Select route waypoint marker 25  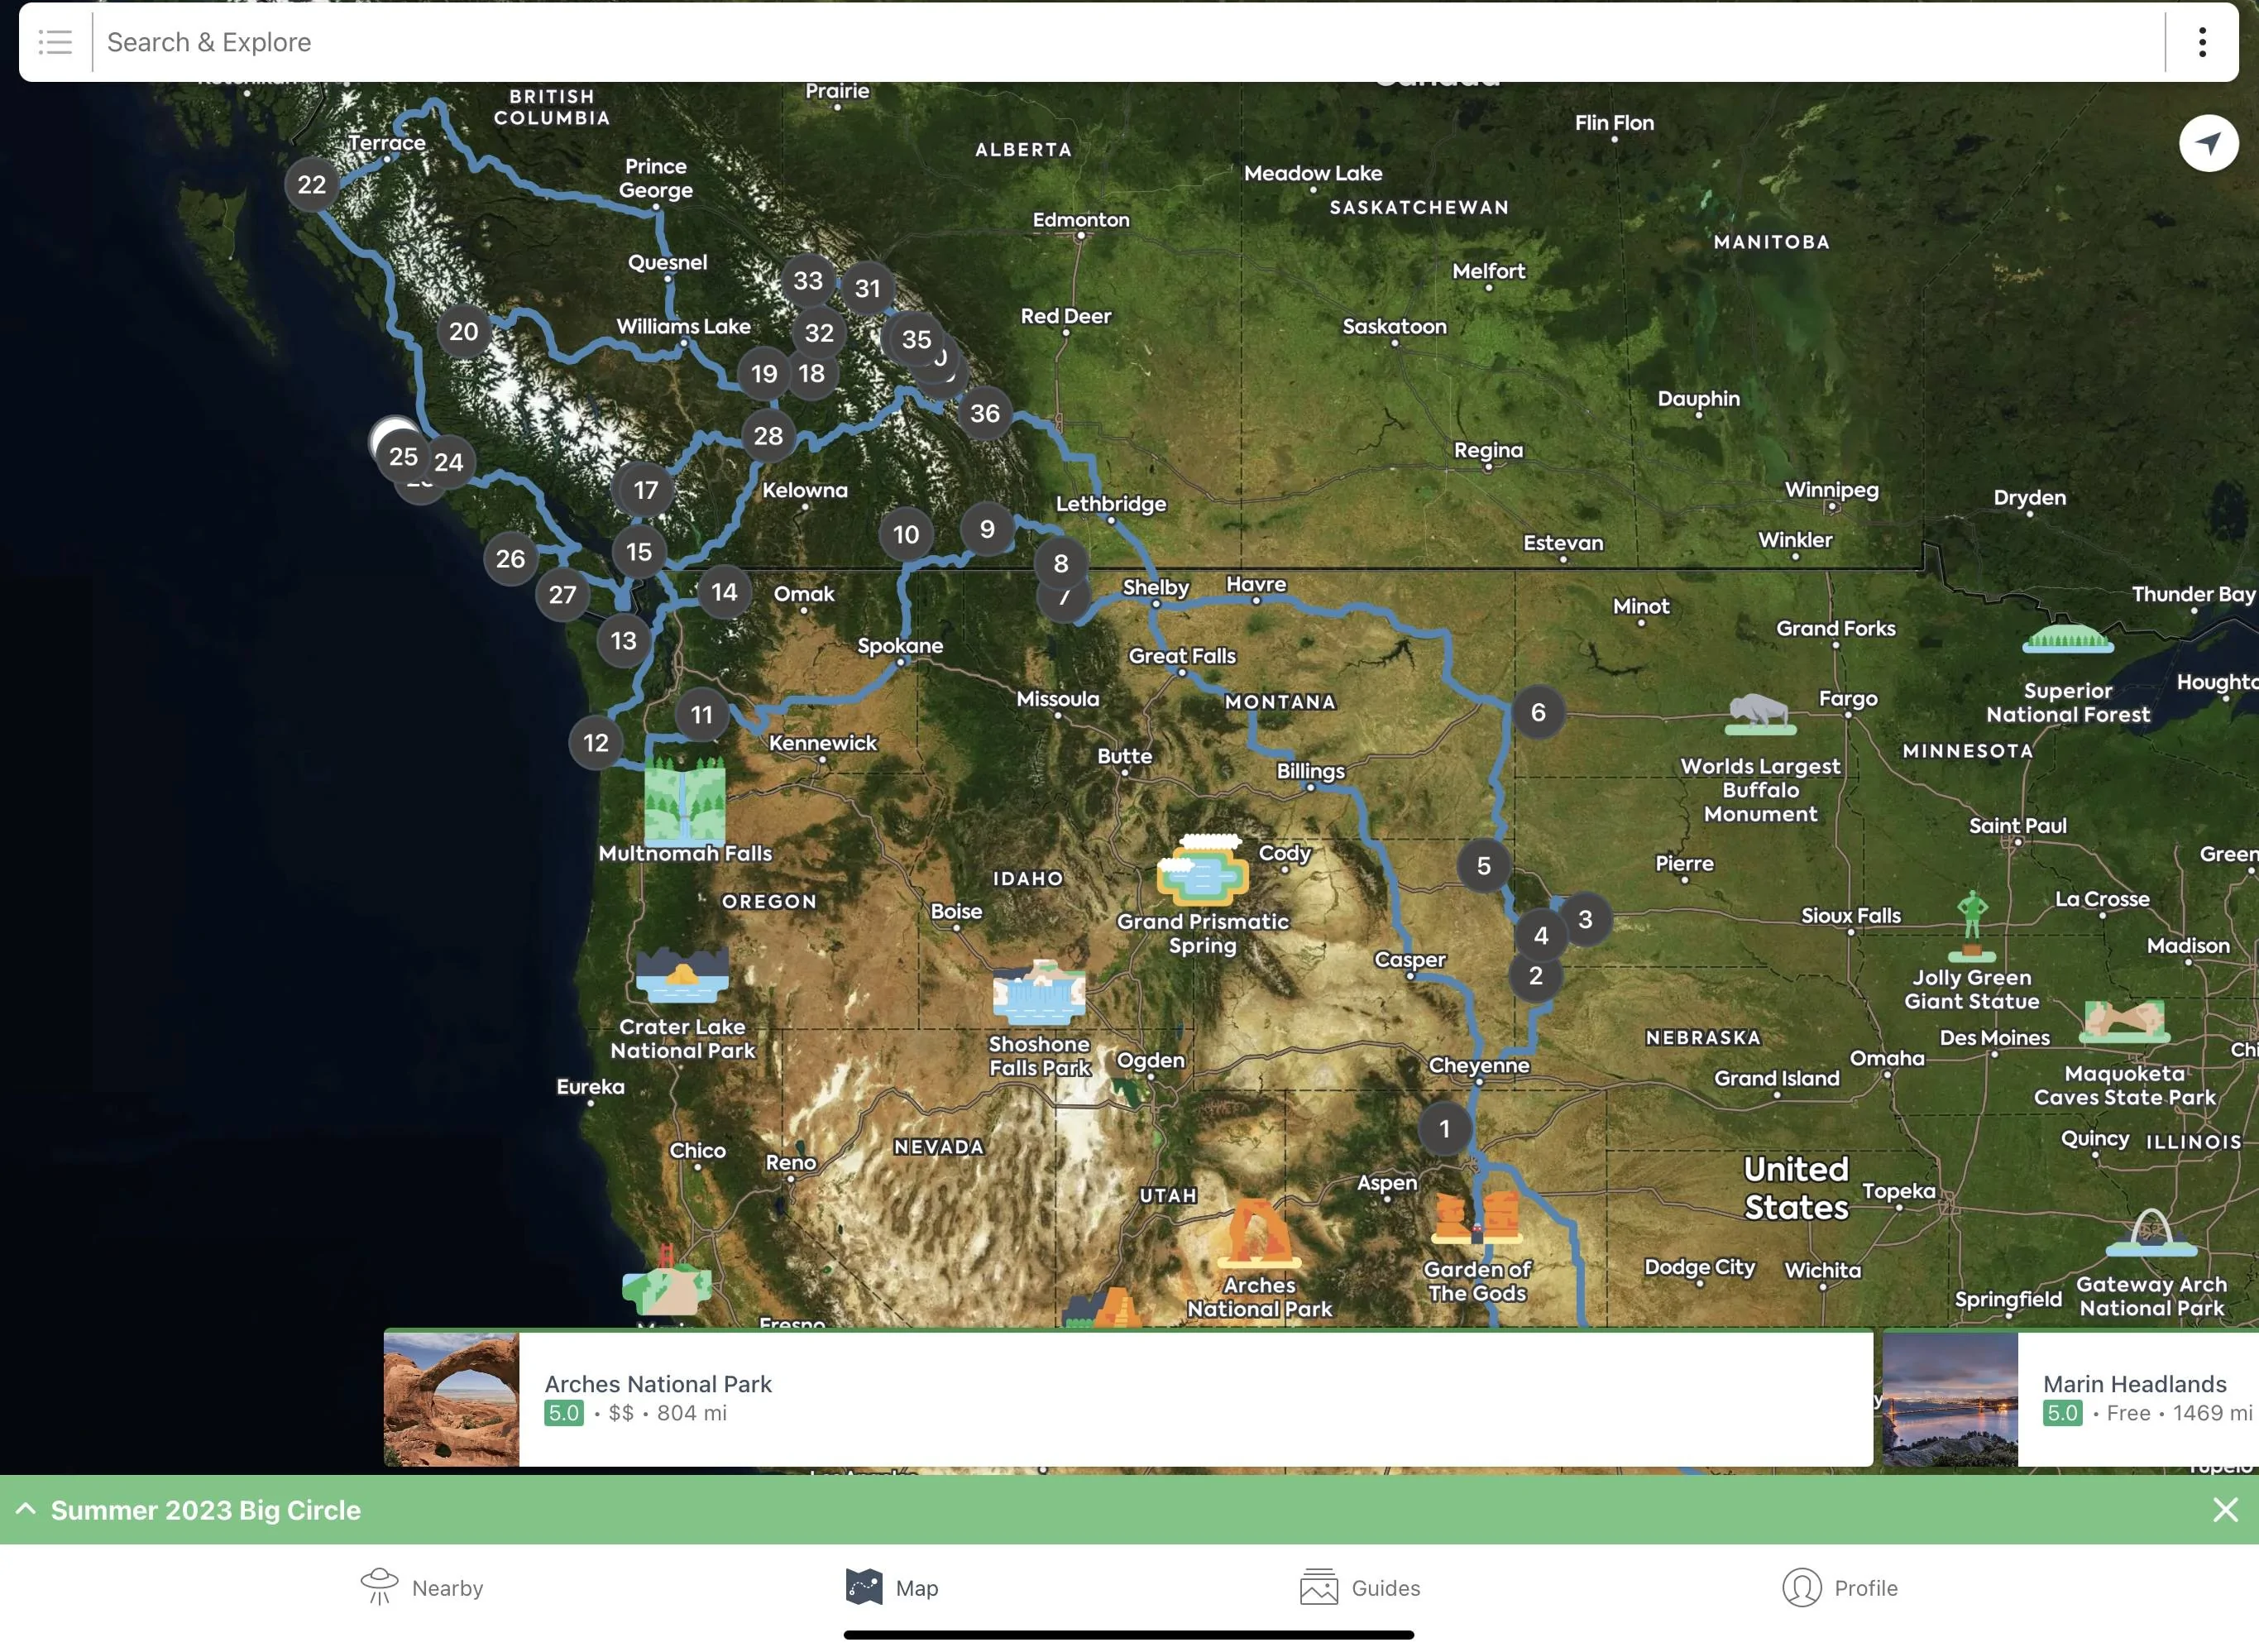(x=403, y=457)
